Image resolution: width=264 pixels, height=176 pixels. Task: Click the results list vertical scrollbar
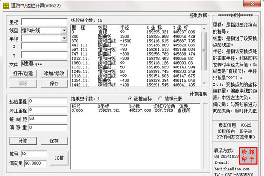tap(205, 136)
